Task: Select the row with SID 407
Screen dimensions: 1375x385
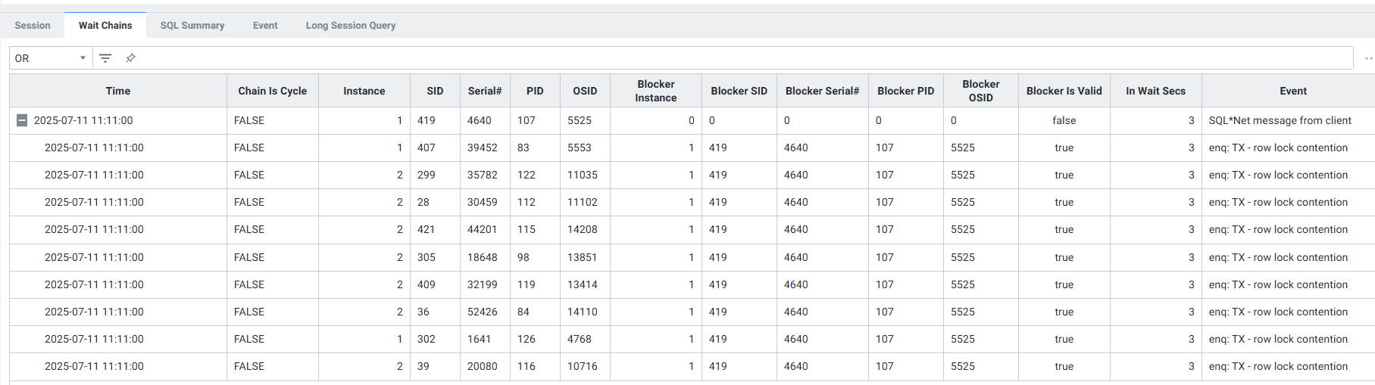Action: tap(692, 147)
